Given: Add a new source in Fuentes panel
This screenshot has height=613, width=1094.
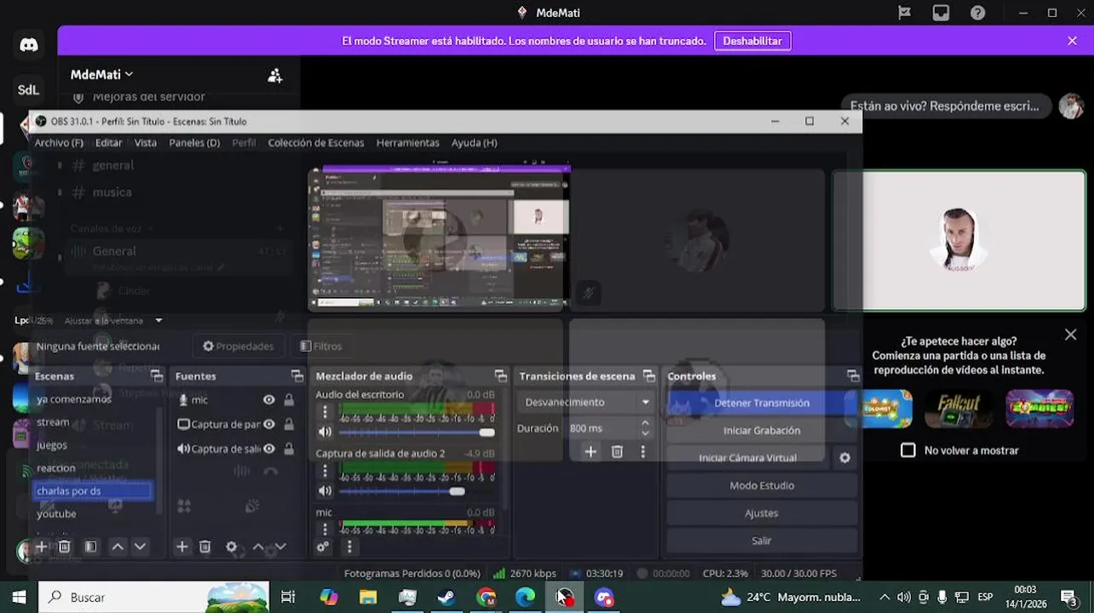Looking at the screenshot, I should [x=181, y=547].
